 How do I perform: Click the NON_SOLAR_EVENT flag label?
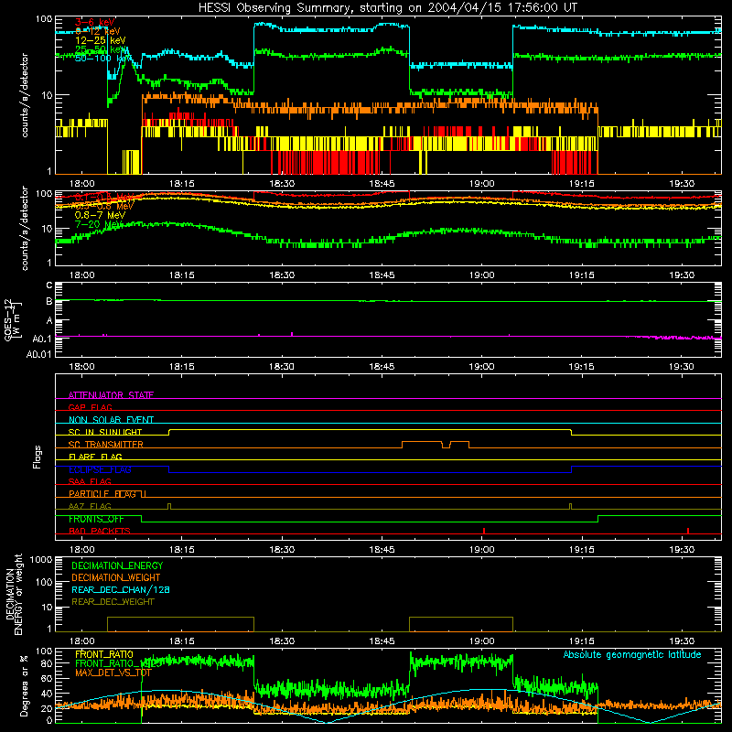111,420
